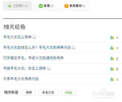Image resolution: width=122 pixels, height=102 pixels.
Task: Click the green checkmark icon in 有得
Action: (x=41, y=6)
